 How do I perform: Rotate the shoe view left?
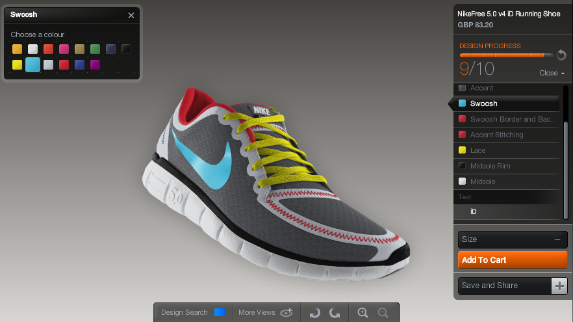point(315,313)
